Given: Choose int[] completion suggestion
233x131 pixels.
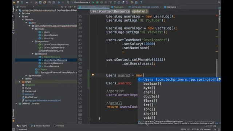Looking at the screenshot, I should (x=179, y=105).
